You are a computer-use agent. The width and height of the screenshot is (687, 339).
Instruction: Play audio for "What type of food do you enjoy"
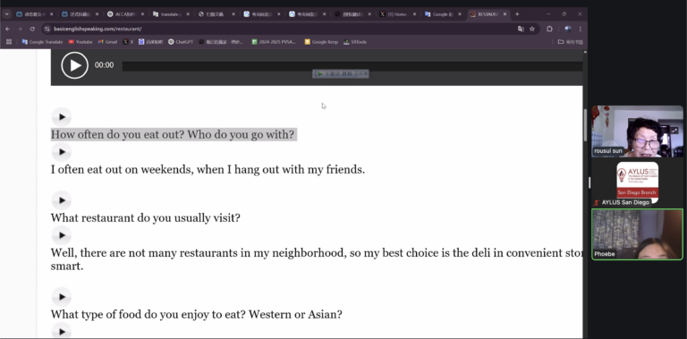click(x=62, y=297)
